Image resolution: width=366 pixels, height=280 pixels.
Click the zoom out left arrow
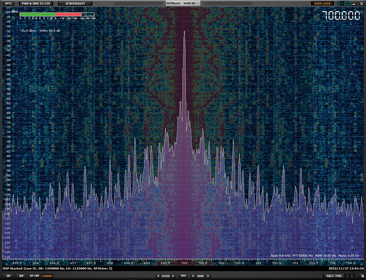click(x=158, y=276)
